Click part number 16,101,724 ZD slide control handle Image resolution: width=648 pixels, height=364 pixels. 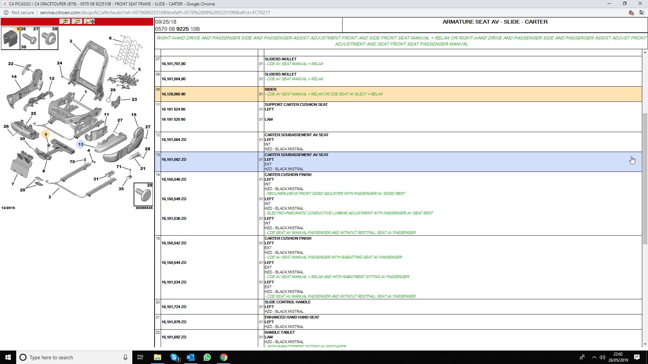pos(174,307)
